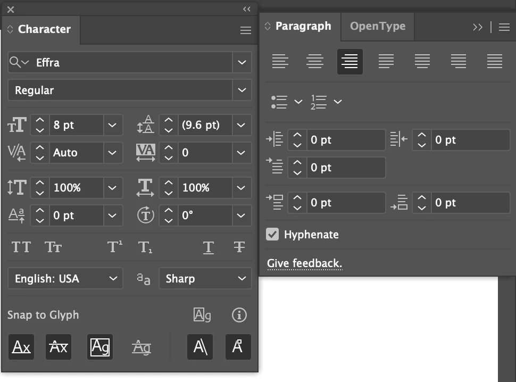Toggle Underline text style

[x=209, y=247]
